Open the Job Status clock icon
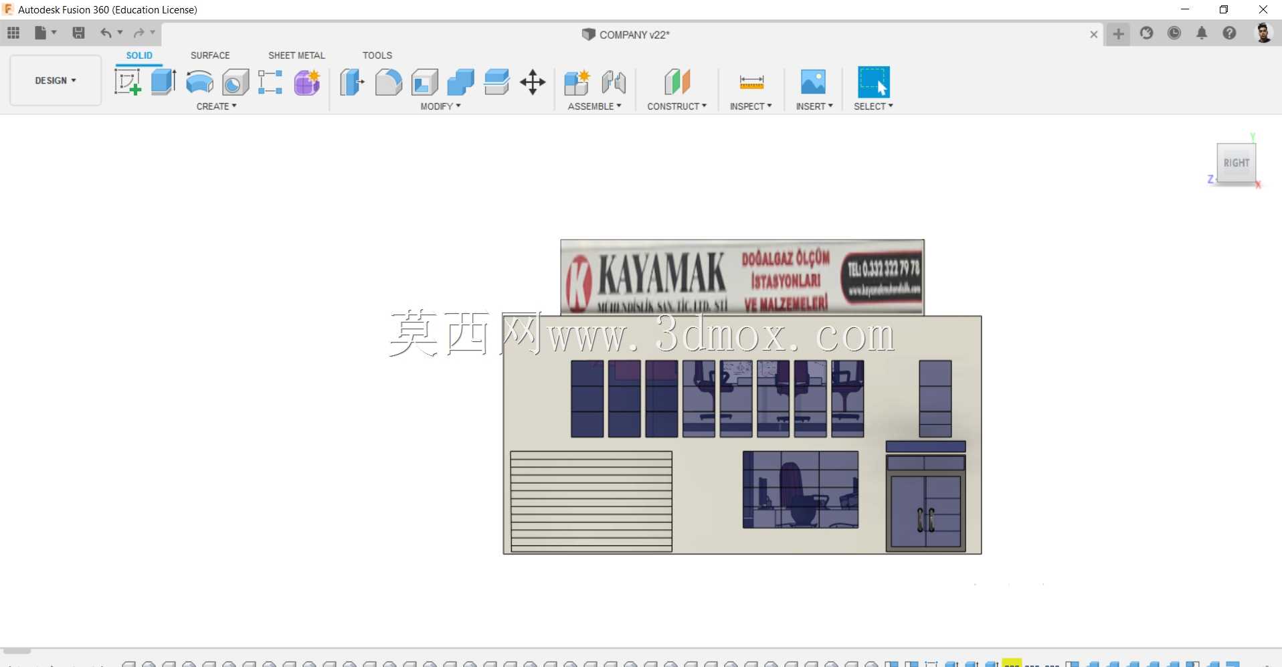 point(1174,33)
